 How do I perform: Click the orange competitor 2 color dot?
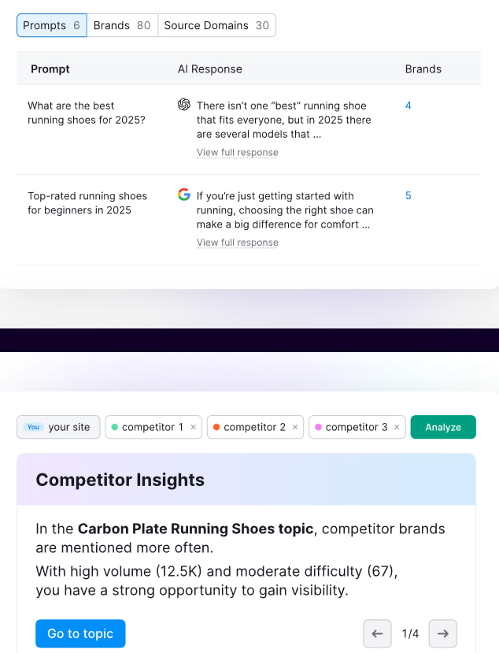[x=216, y=427]
